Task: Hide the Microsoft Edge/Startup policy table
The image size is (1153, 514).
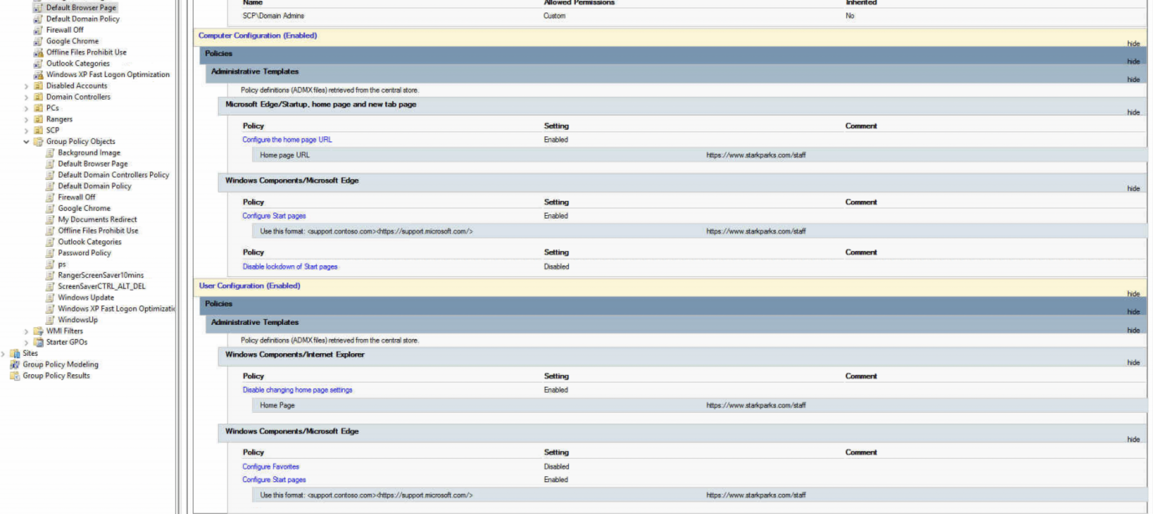Action: tap(1133, 112)
